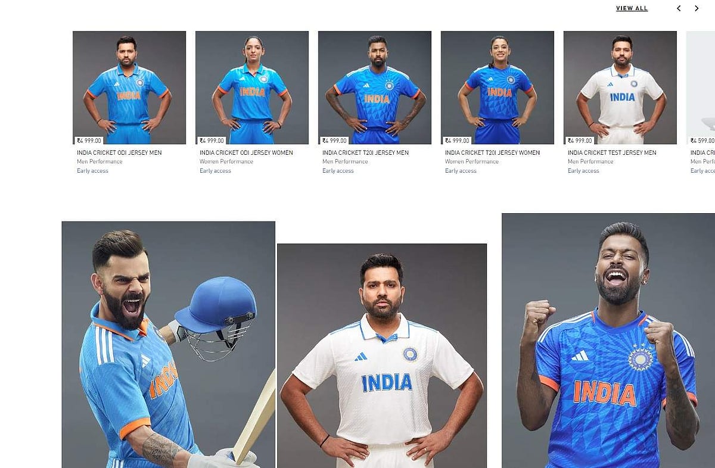Select the T20I Jersey Women product image
This screenshot has width=715, height=468.
(498, 88)
